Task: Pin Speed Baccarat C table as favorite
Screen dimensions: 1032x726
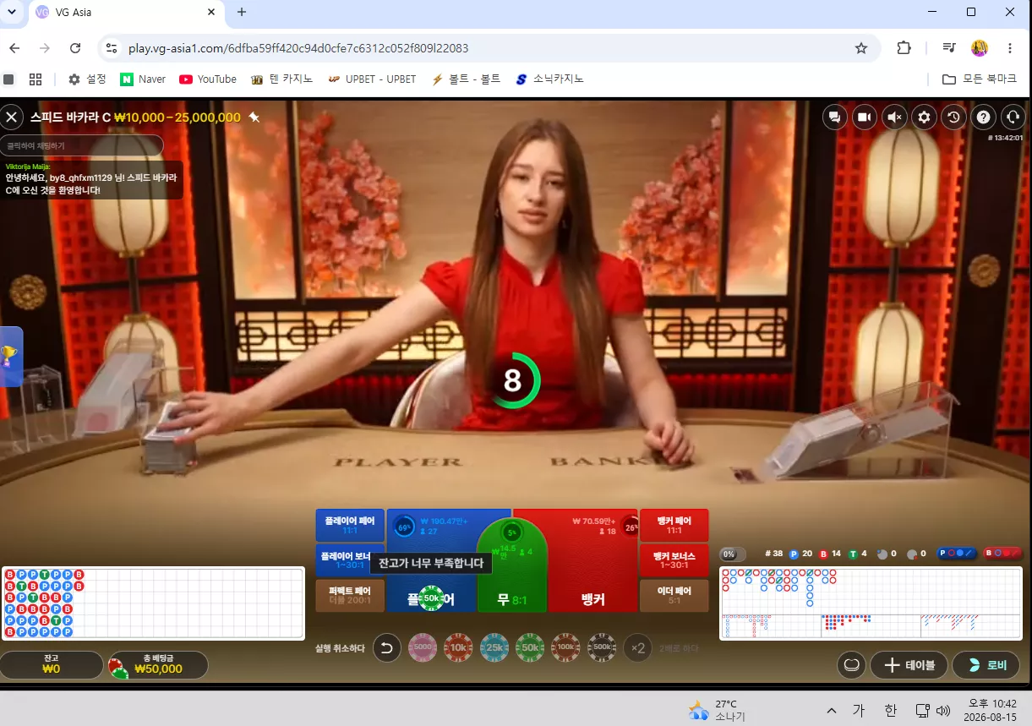Action: 254,117
